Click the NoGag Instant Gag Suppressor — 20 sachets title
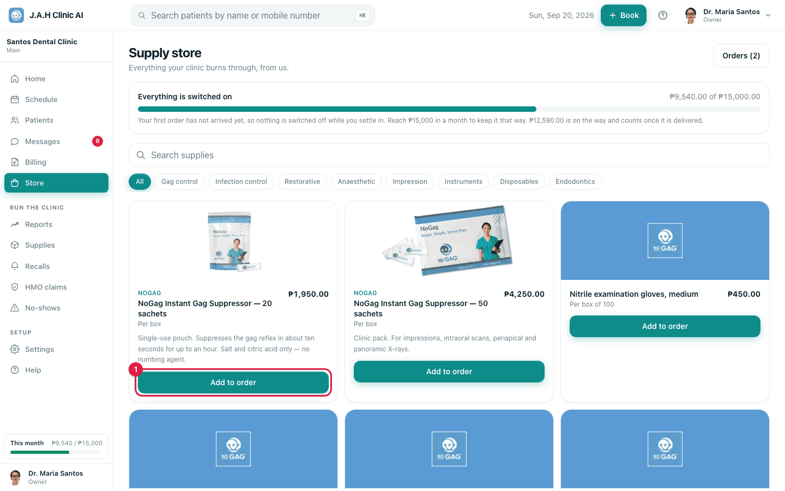This screenshot has height=491, width=785. tap(205, 309)
